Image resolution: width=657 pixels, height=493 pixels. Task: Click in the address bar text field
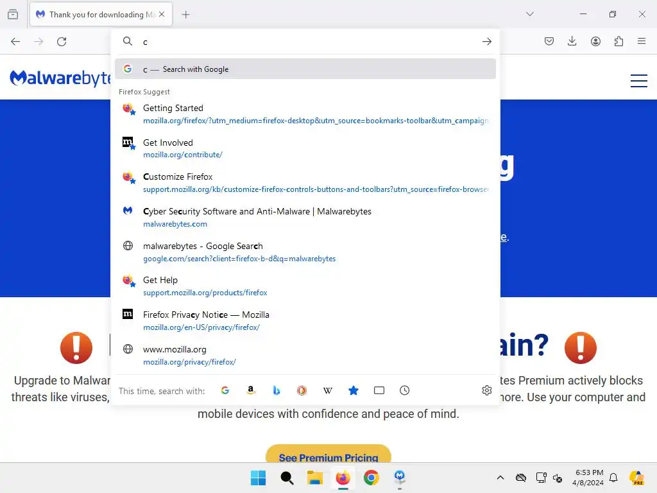(308, 42)
